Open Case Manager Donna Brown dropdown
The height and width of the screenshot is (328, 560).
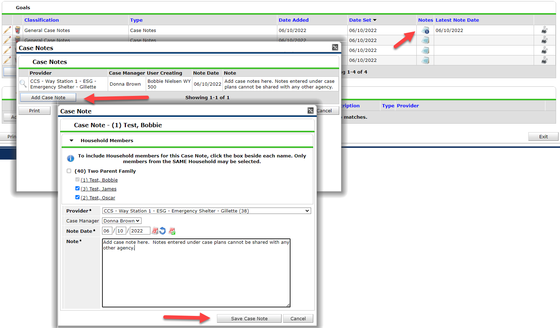point(122,221)
